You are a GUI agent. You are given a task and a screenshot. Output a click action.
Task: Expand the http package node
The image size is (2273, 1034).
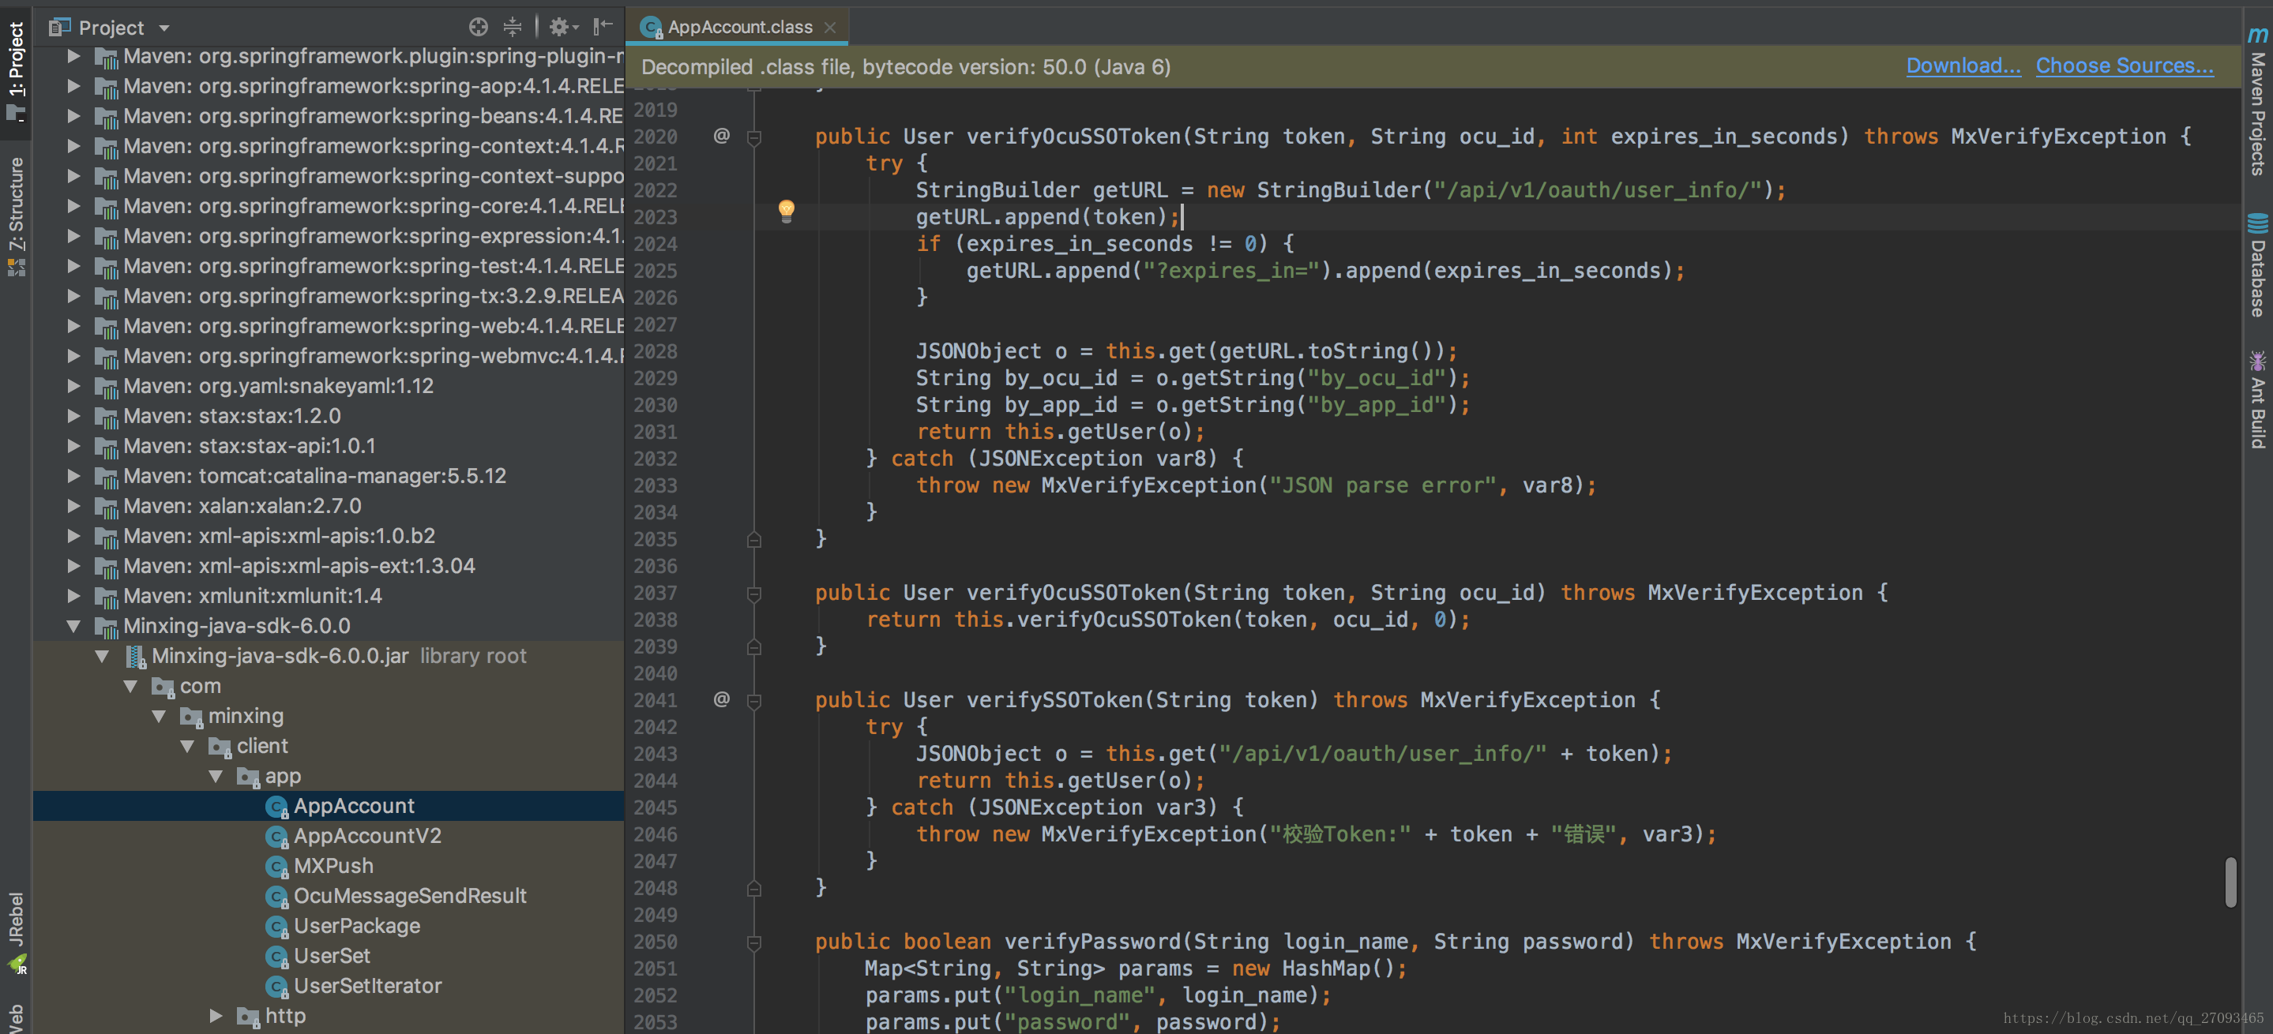point(216,1016)
